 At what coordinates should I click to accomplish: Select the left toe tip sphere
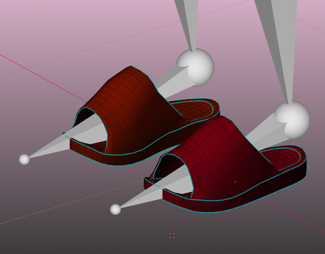24,159
